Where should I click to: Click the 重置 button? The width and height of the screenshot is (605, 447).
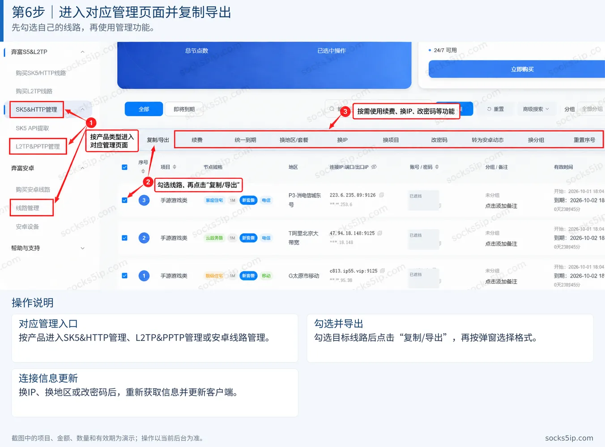(x=496, y=109)
